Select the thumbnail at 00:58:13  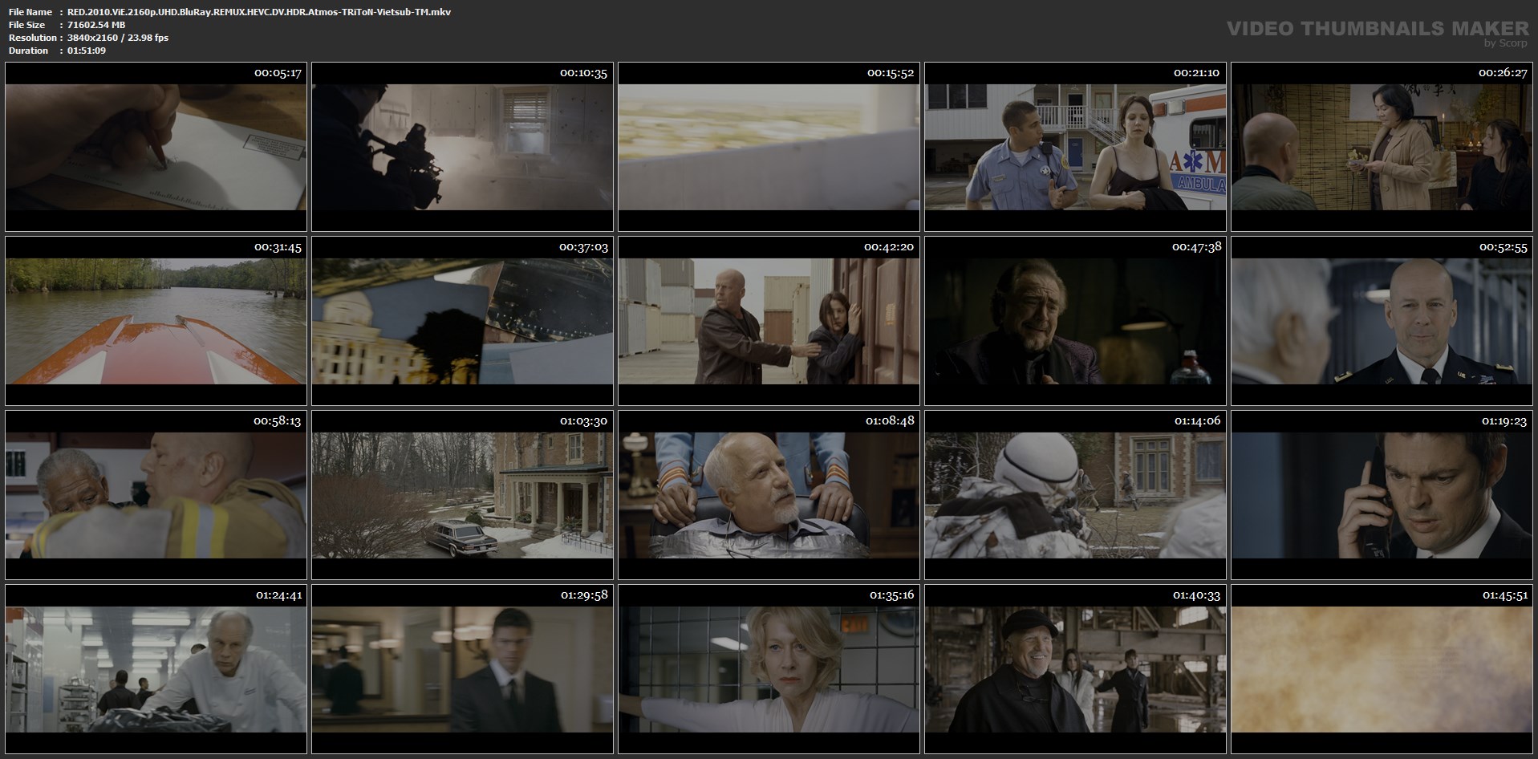click(156, 495)
